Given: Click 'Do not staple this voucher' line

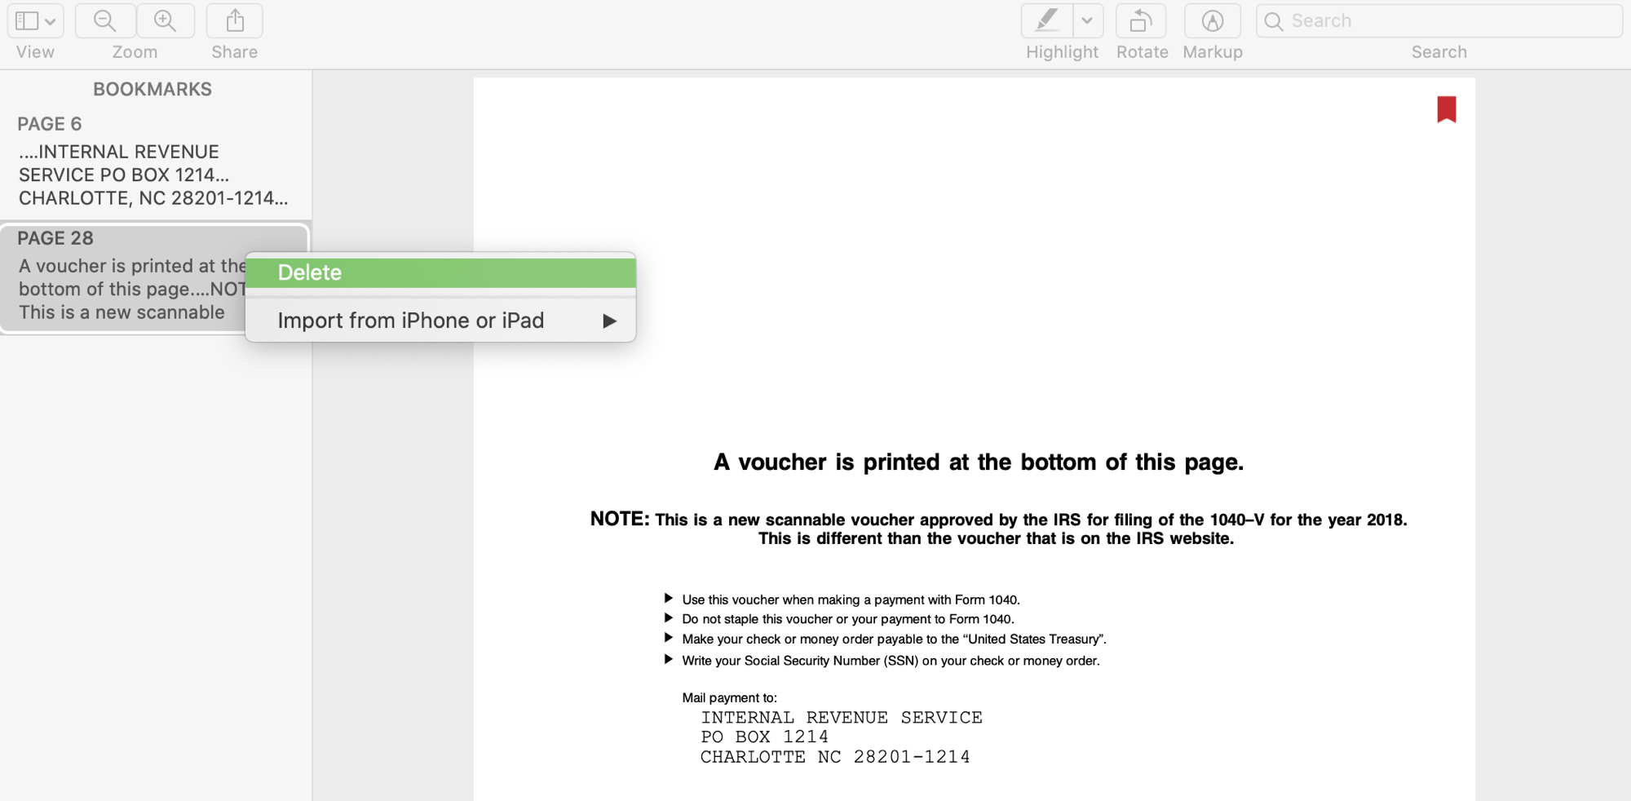Looking at the screenshot, I should click(848, 619).
